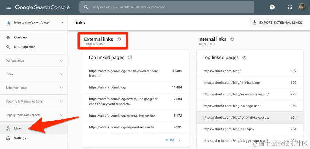Go to Overview in sidebar

click(x=34, y=38)
